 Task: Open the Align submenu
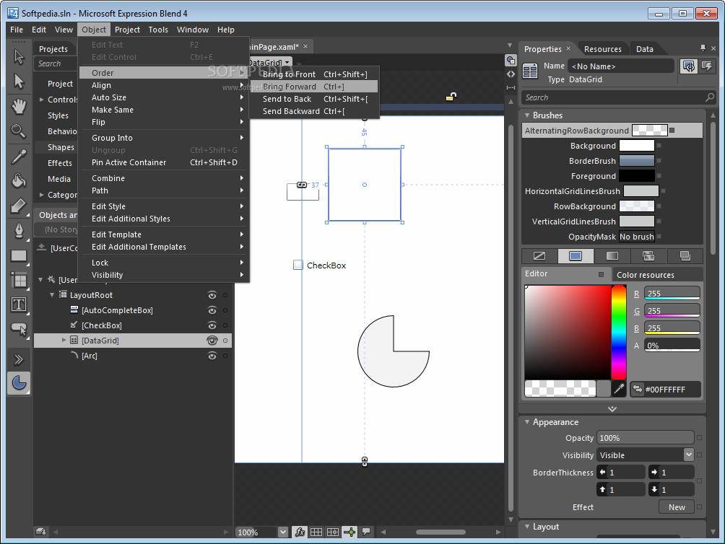coord(164,85)
